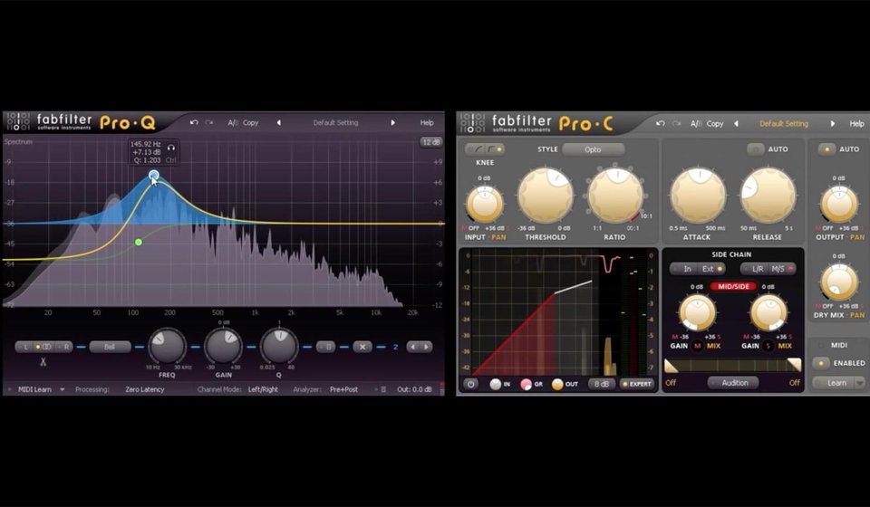
Task: Click the left side chain filter handle
Action: coord(672,365)
